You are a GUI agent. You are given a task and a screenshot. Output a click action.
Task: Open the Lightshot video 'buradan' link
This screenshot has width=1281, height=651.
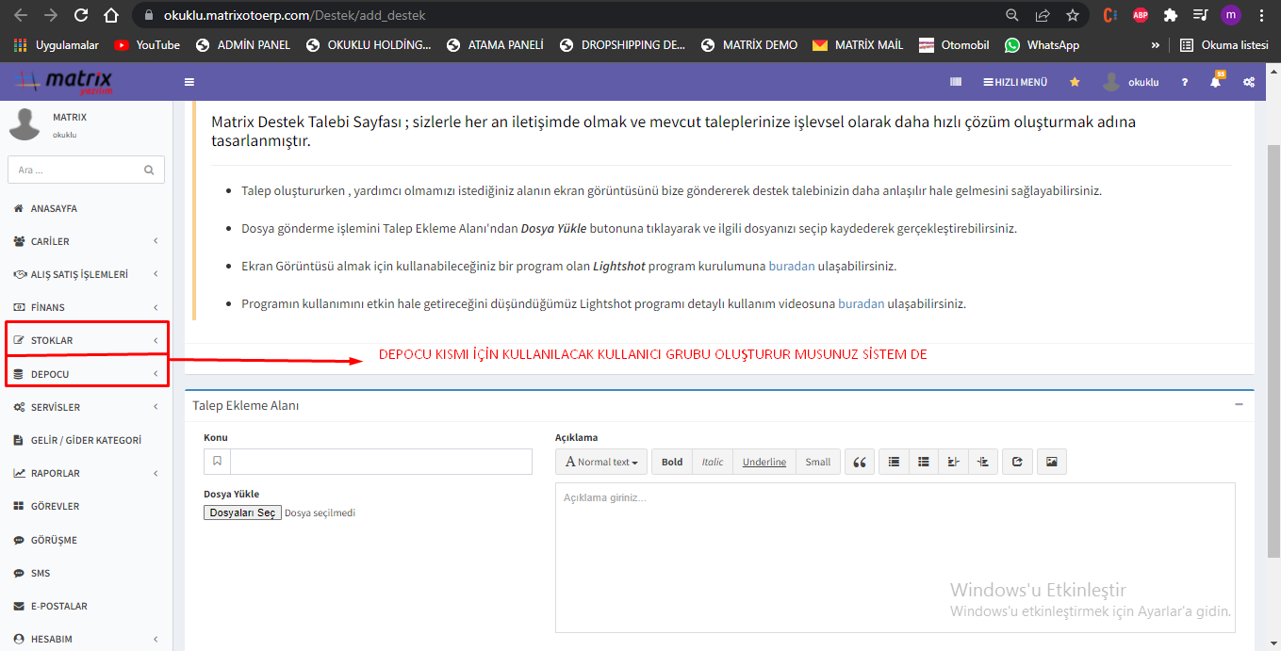(x=861, y=303)
